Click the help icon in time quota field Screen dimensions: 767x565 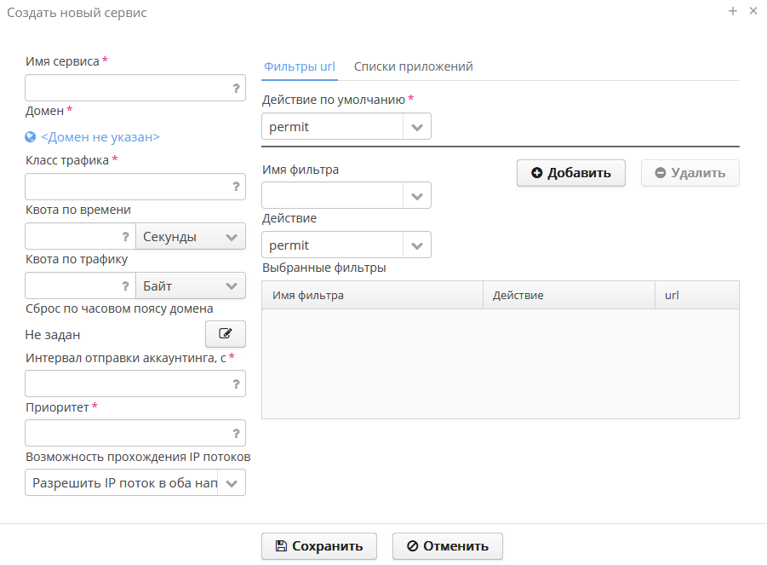point(125,236)
